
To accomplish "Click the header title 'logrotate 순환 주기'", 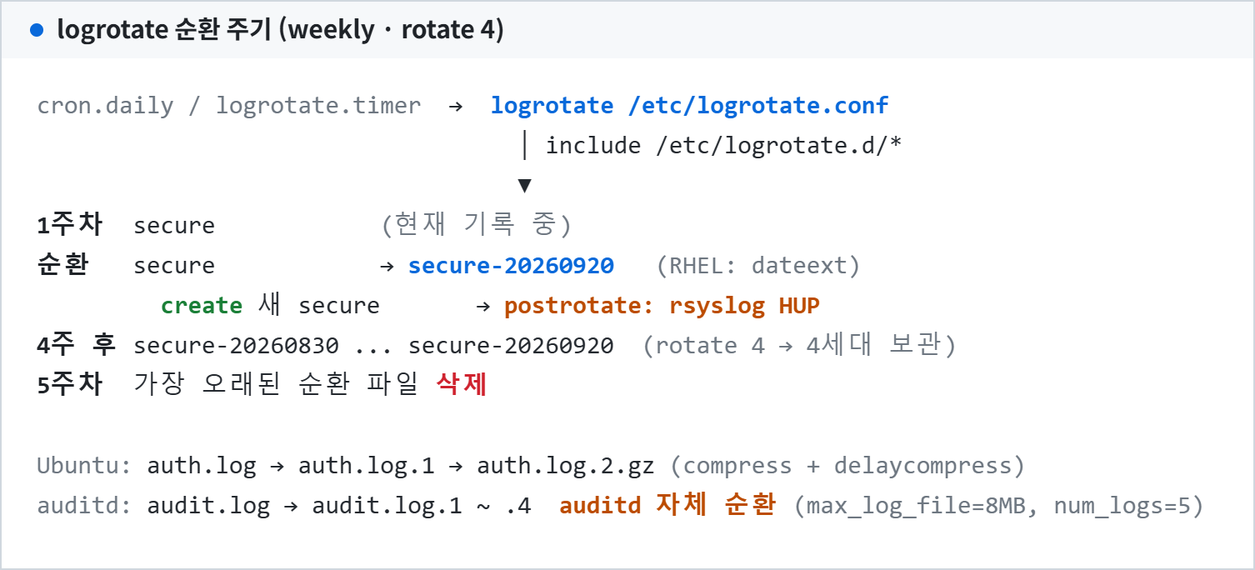I will tap(166, 31).
